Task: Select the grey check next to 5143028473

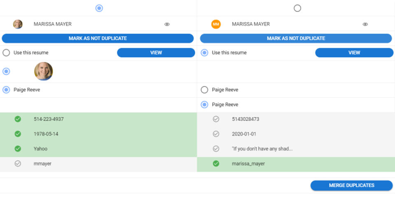Action: [216, 119]
